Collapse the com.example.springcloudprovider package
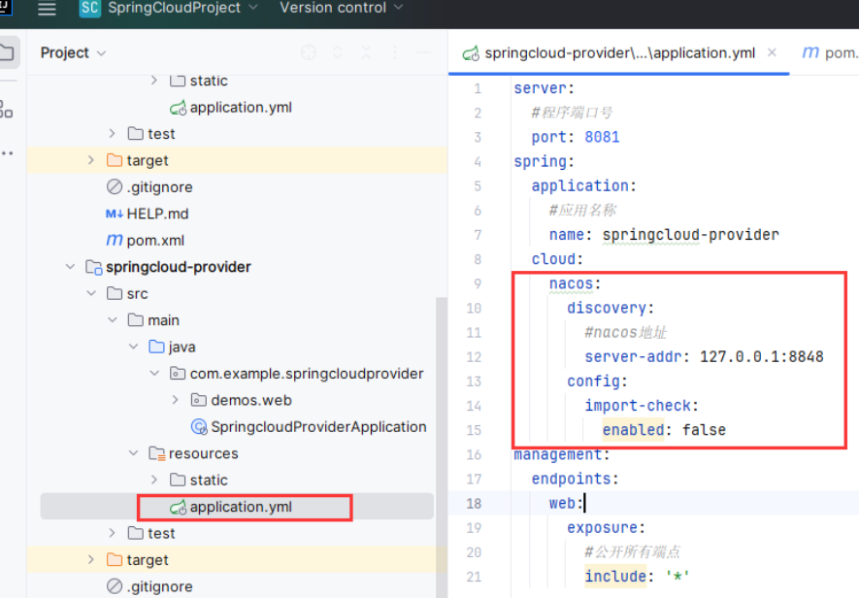859x598 pixels. tap(154, 374)
